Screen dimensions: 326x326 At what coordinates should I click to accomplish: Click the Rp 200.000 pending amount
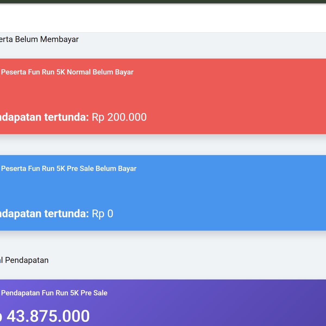point(119,117)
